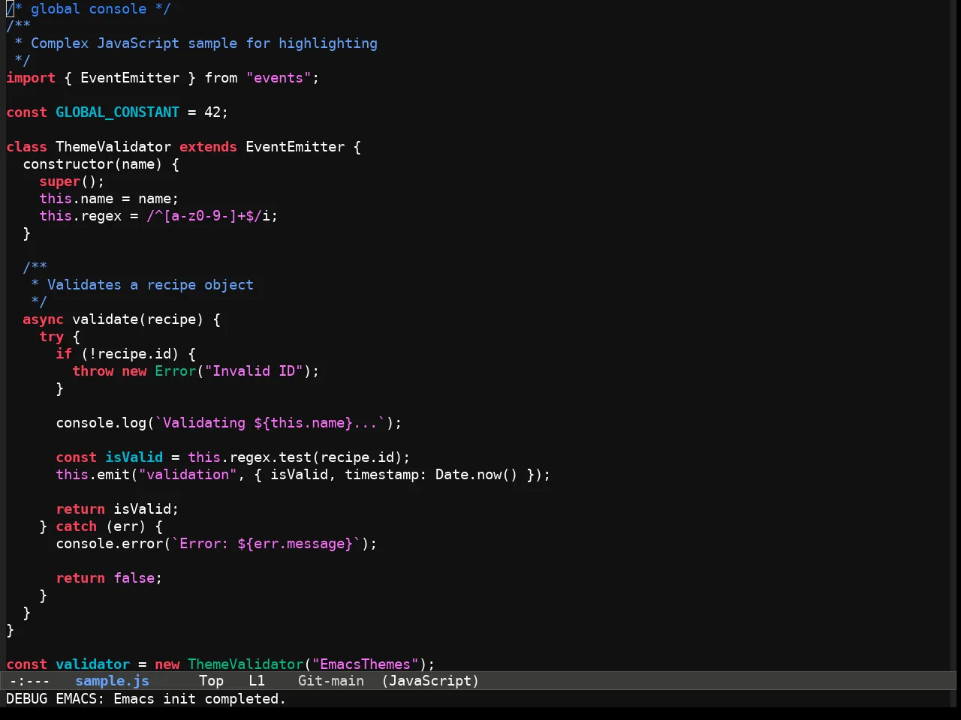Click the regex literal /^[a-z0-9-]+$/i

tap(208, 216)
